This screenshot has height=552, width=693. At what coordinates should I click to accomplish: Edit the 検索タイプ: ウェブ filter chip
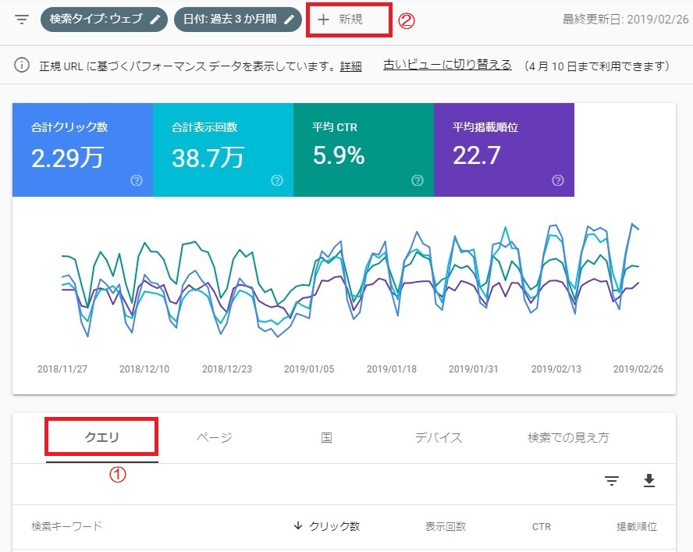tap(103, 20)
